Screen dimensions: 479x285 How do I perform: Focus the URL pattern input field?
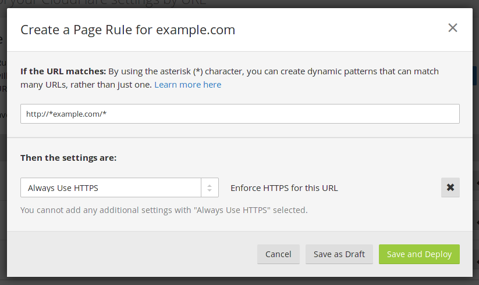pos(240,114)
